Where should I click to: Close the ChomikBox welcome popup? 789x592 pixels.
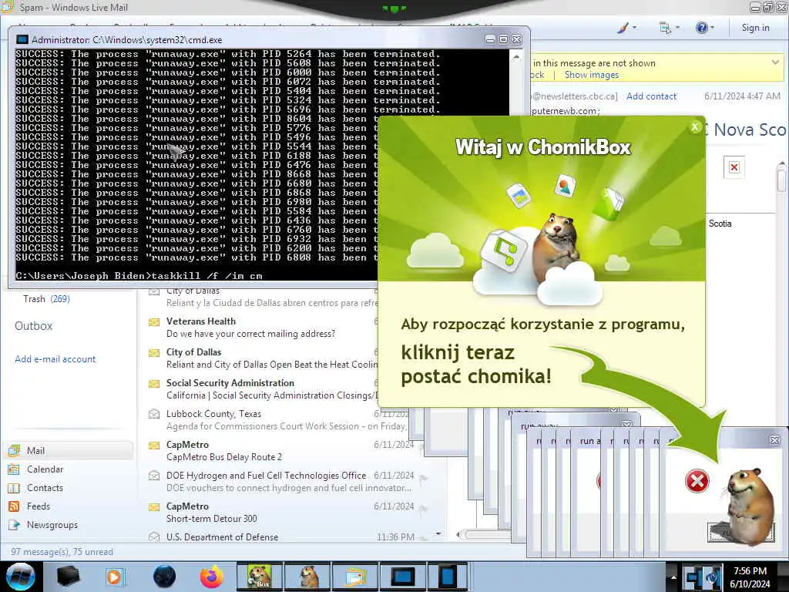(695, 127)
